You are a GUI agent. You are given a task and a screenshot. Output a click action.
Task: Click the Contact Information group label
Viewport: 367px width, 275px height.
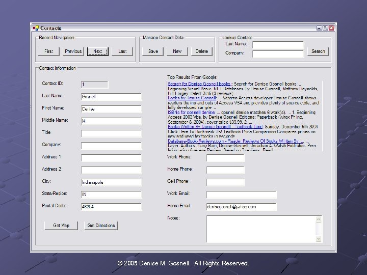[57, 68]
